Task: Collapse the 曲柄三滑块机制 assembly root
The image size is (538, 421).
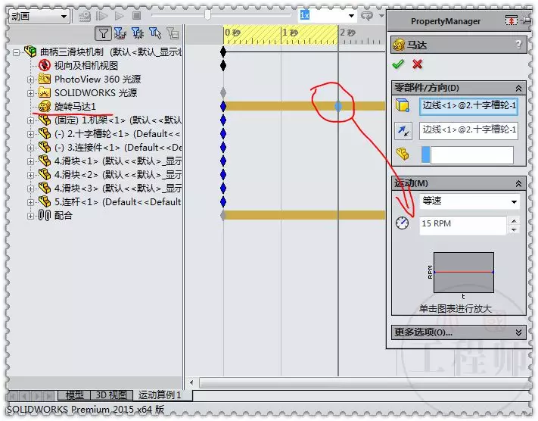Action: point(16,52)
